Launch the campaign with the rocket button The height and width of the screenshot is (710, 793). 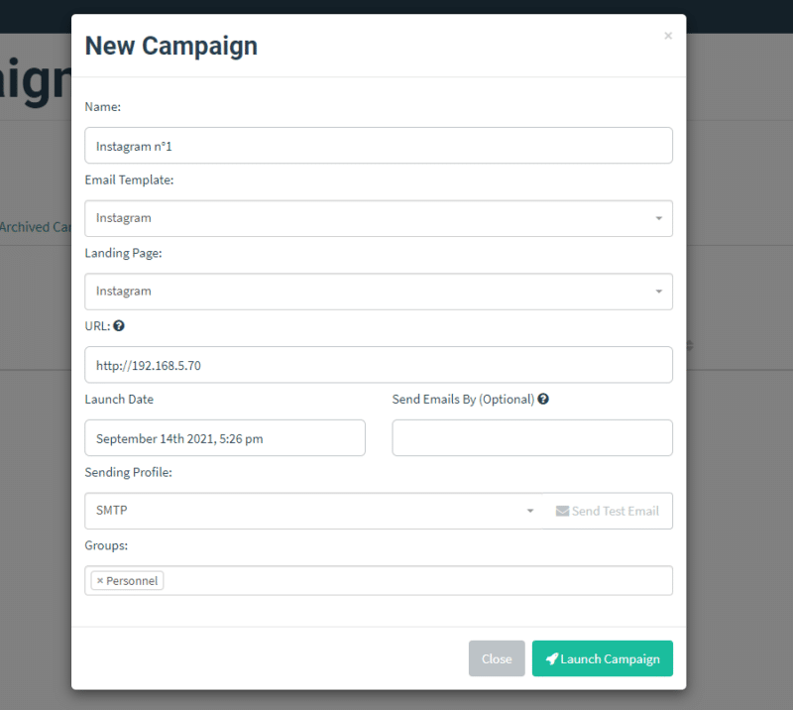point(602,658)
